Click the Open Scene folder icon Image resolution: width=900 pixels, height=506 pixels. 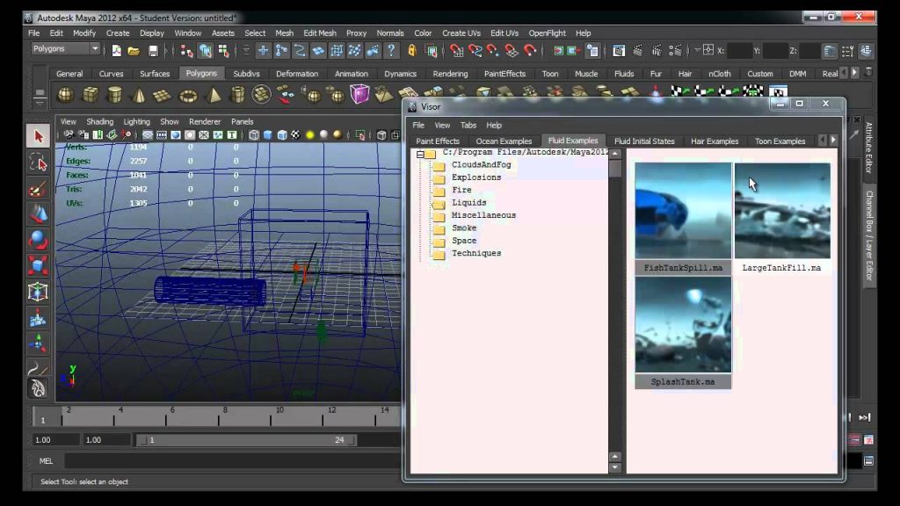pyautogui.click(x=134, y=50)
